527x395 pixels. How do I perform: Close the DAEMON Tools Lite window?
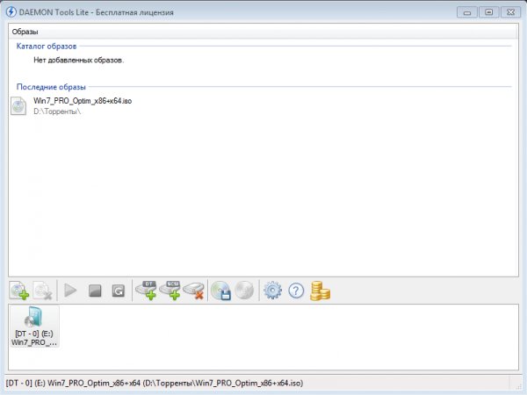(510, 12)
